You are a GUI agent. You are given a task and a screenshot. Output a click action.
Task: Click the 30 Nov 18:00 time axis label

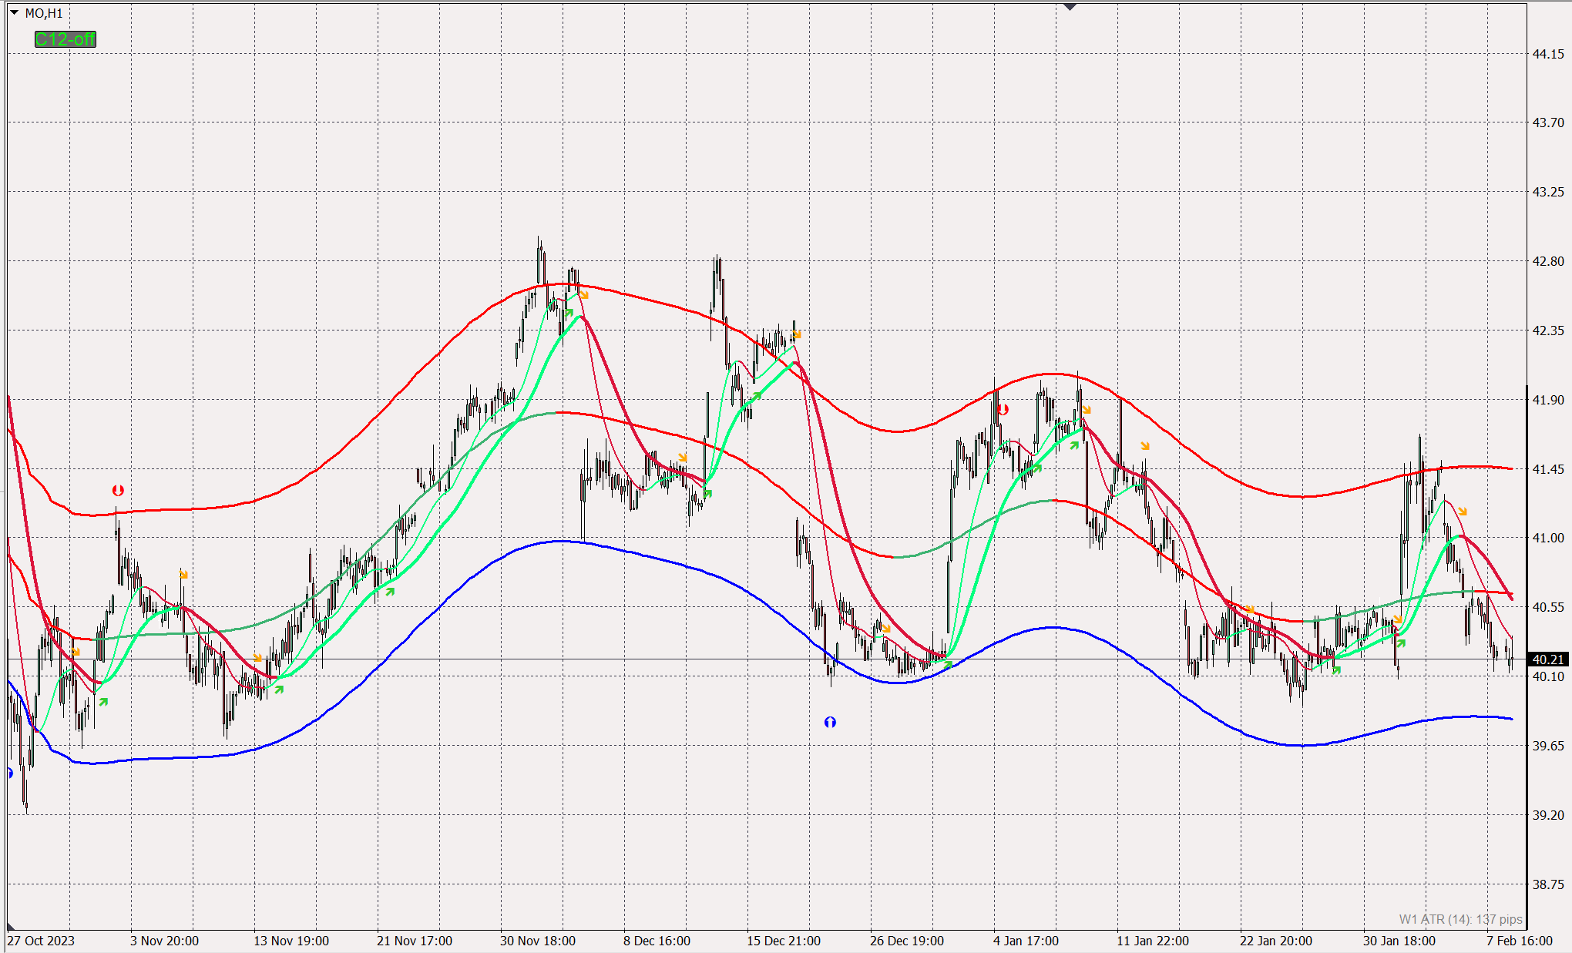click(x=537, y=941)
